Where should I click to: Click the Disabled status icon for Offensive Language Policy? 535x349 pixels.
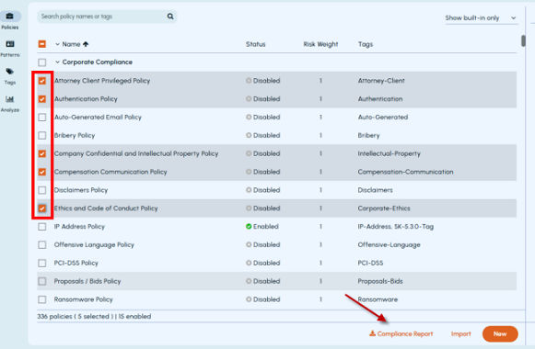249,245
